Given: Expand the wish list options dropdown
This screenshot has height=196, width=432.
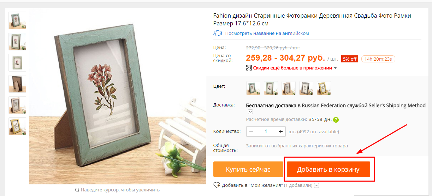Looking at the screenshot, I should [316, 185].
